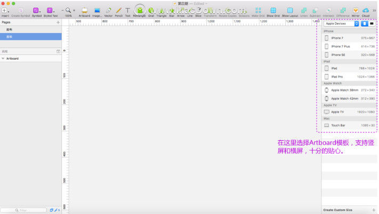
Task: Select the Artboard tool in toolbar
Action: pyautogui.click(x=84, y=12)
